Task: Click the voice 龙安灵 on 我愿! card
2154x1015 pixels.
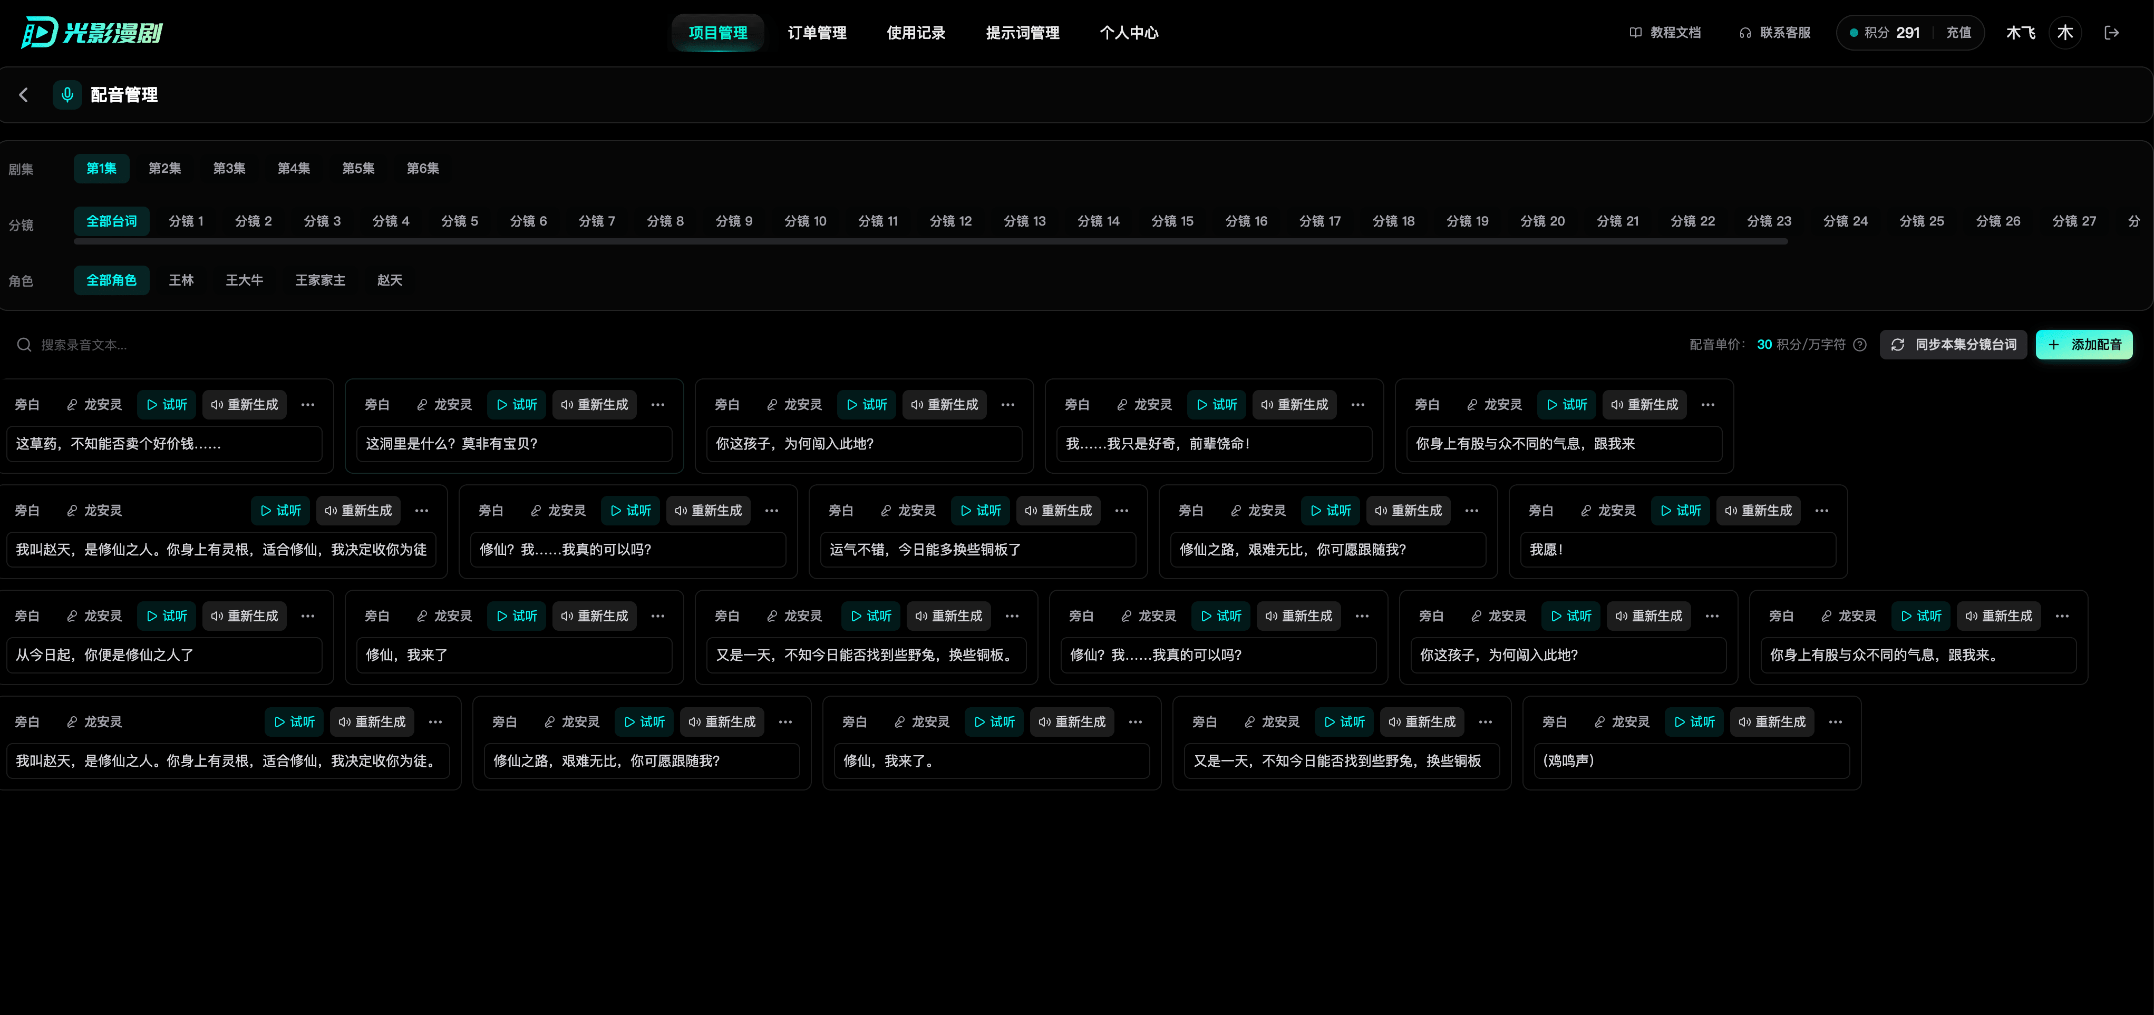Action: tap(1608, 511)
